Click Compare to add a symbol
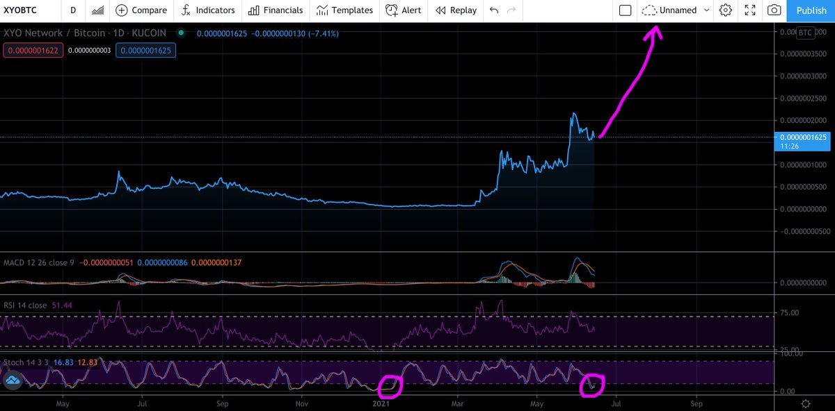 point(142,10)
